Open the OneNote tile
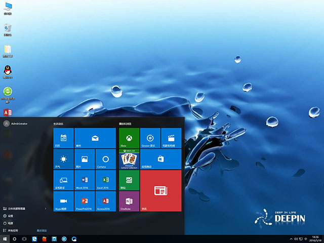The image size is (324, 243). coord(129,201)
